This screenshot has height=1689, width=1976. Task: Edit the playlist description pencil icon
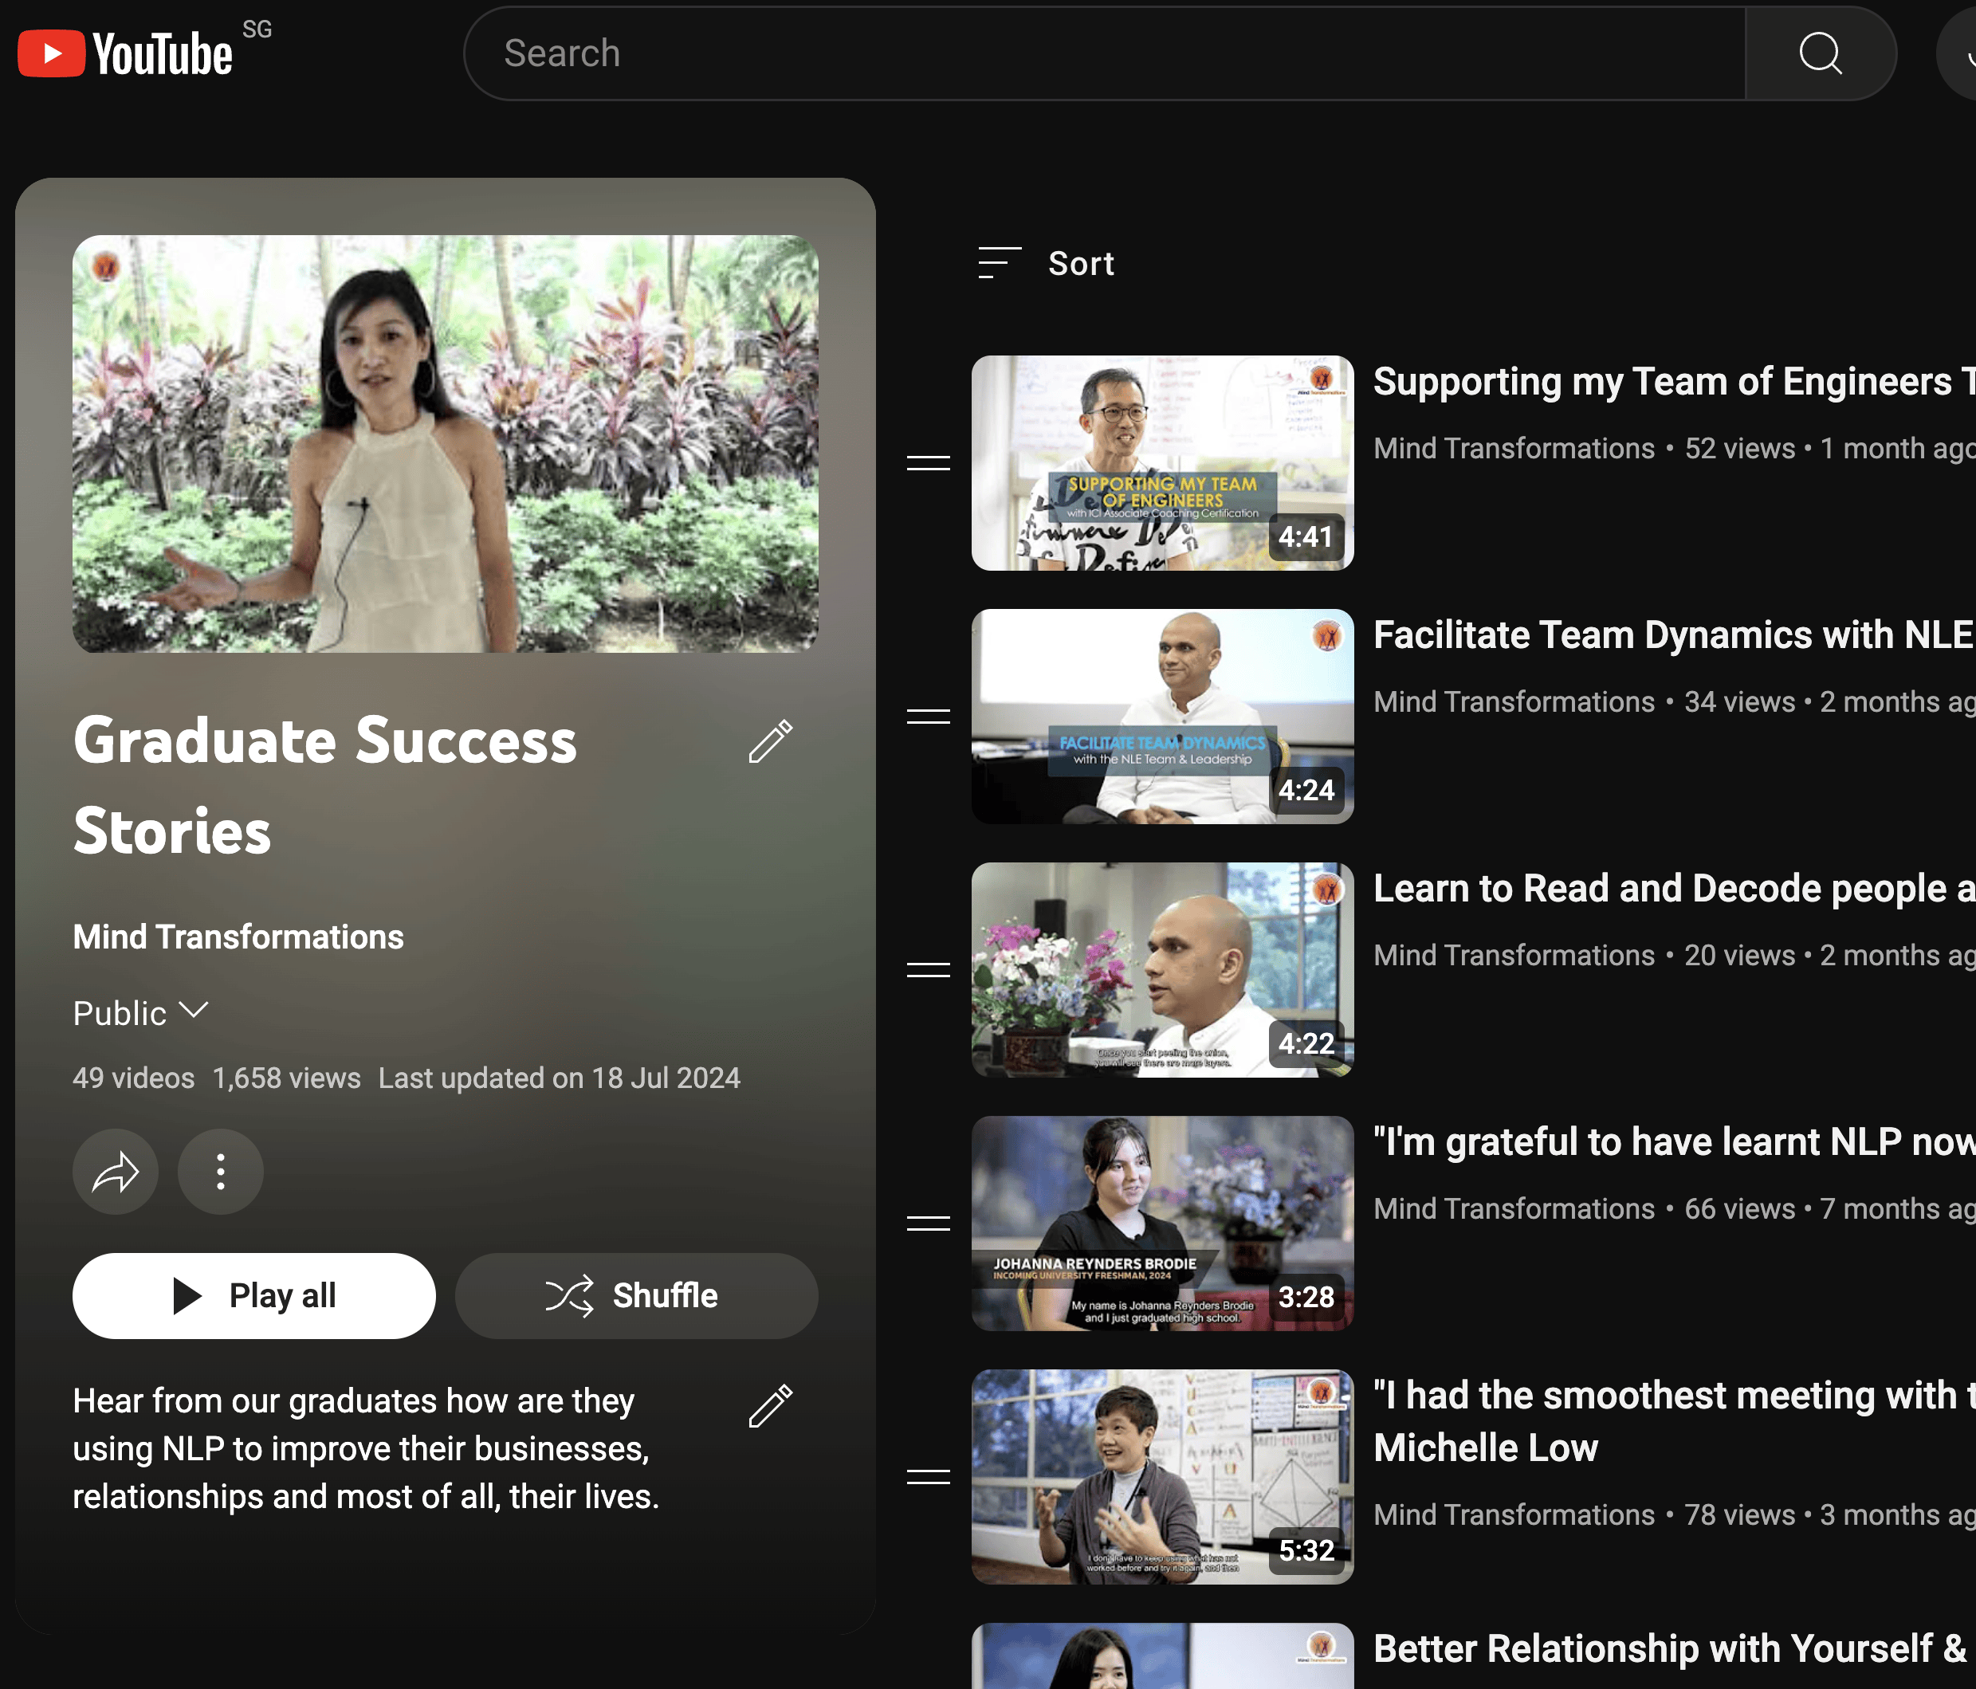click(x=771, y=1406)
